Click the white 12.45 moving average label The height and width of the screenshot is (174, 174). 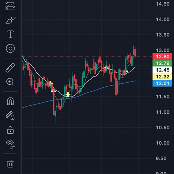(162, 70)
